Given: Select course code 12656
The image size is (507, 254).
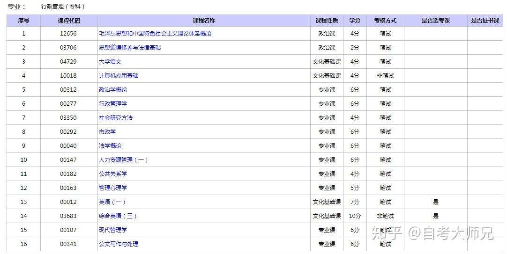Looking at the screenshot, I should coord(68,34).
